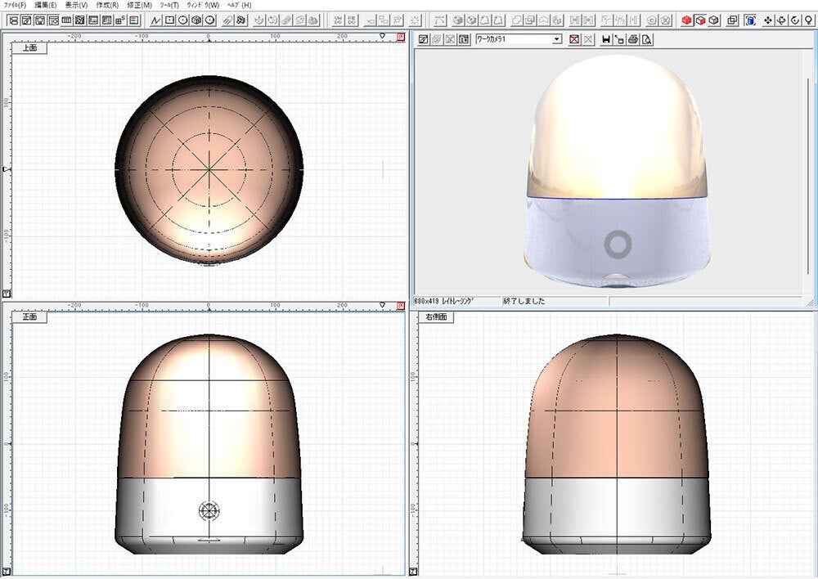The height and width of the screenshot is (579, 818).
Task: Open the print preview magnifier icon
Action: [646, 38]
